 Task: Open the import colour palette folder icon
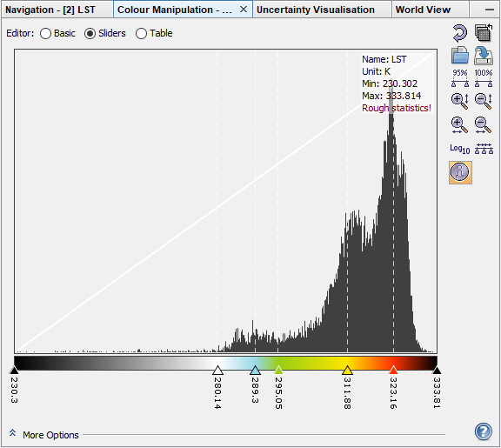pos(460,56)
